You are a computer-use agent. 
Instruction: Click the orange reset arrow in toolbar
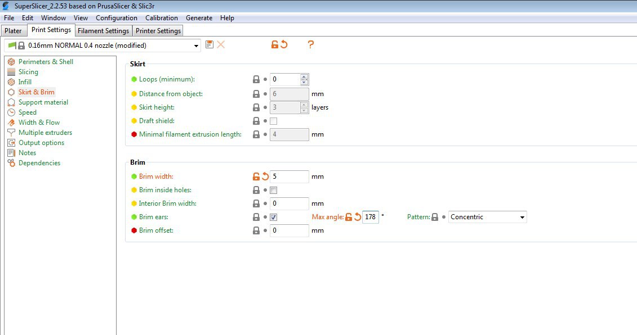pyautogui.click(x=284, y=44)
